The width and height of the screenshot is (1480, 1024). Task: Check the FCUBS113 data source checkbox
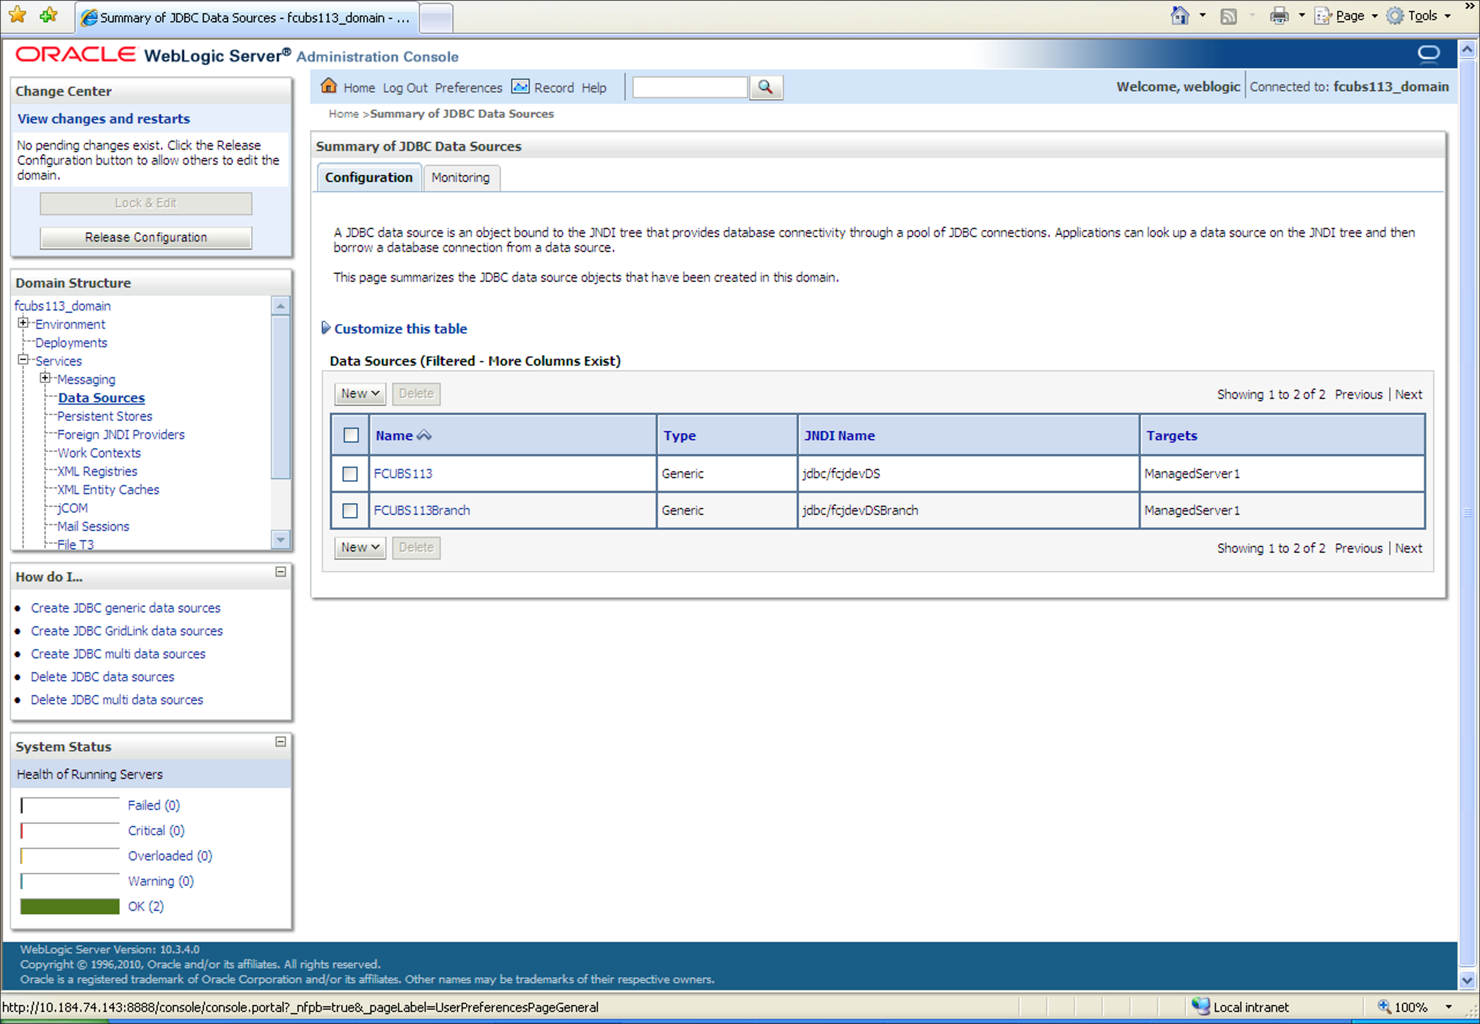coord(350,474)
